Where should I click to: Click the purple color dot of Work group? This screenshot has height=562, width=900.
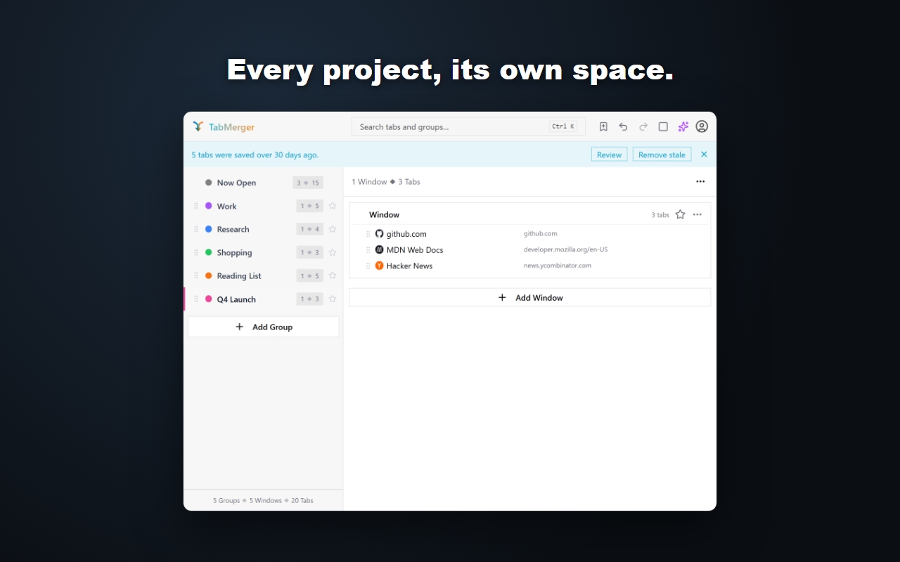tap(208, 206)
